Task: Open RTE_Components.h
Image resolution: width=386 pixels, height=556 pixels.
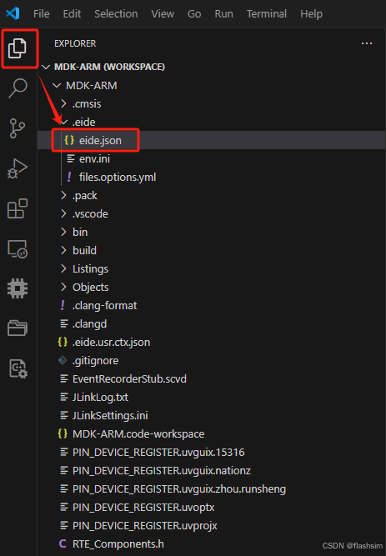Action: 211,544
